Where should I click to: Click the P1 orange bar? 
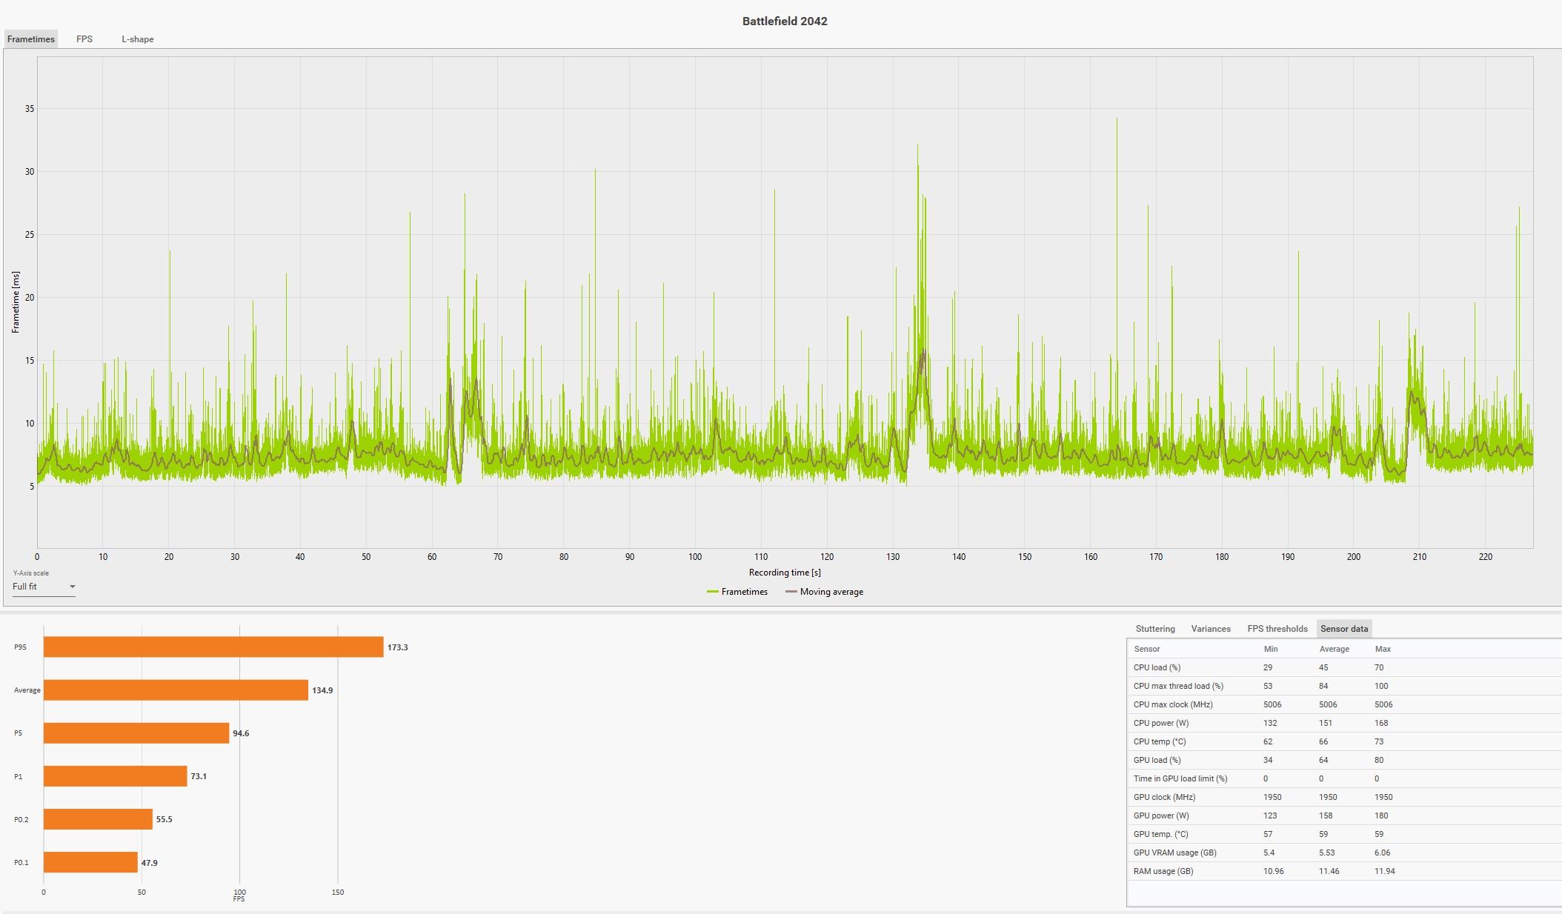click(116, 776)
